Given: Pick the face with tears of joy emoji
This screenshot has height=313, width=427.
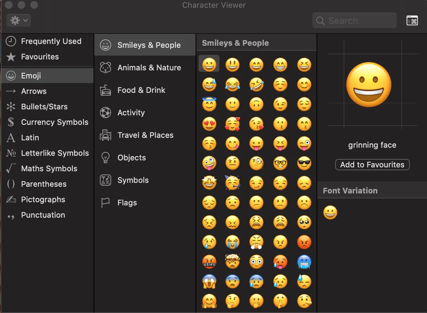Looking at the screenshot, I should click(232, 84).
